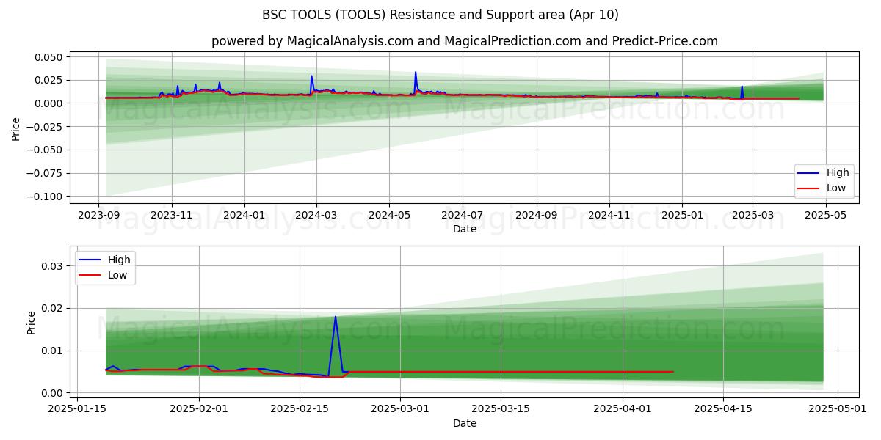Click the 'Price' axis label of the top chart
The height and width of the screenshot is (440, 881).
16,128
